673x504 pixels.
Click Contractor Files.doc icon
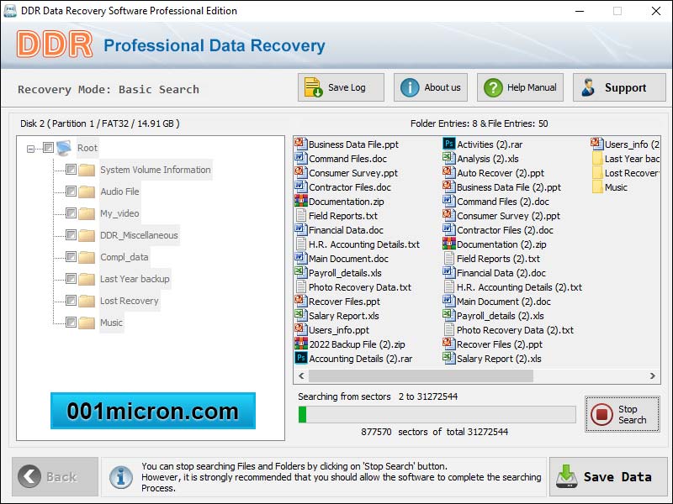pos(301,186)
